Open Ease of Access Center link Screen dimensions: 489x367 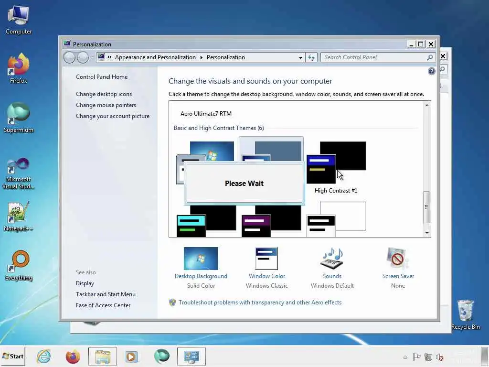click(x=103, y=305)
